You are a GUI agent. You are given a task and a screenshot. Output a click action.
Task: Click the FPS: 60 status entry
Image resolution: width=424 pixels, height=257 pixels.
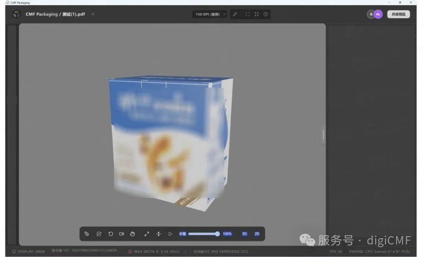click(336, 252)
